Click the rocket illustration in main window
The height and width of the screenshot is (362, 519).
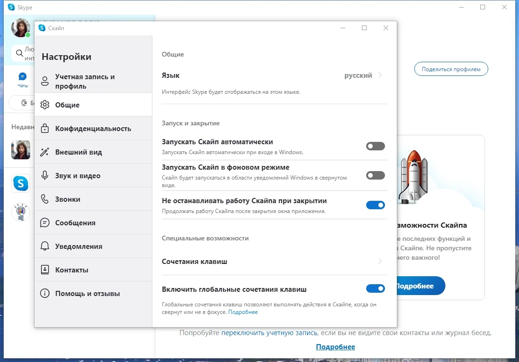(414, 177)
